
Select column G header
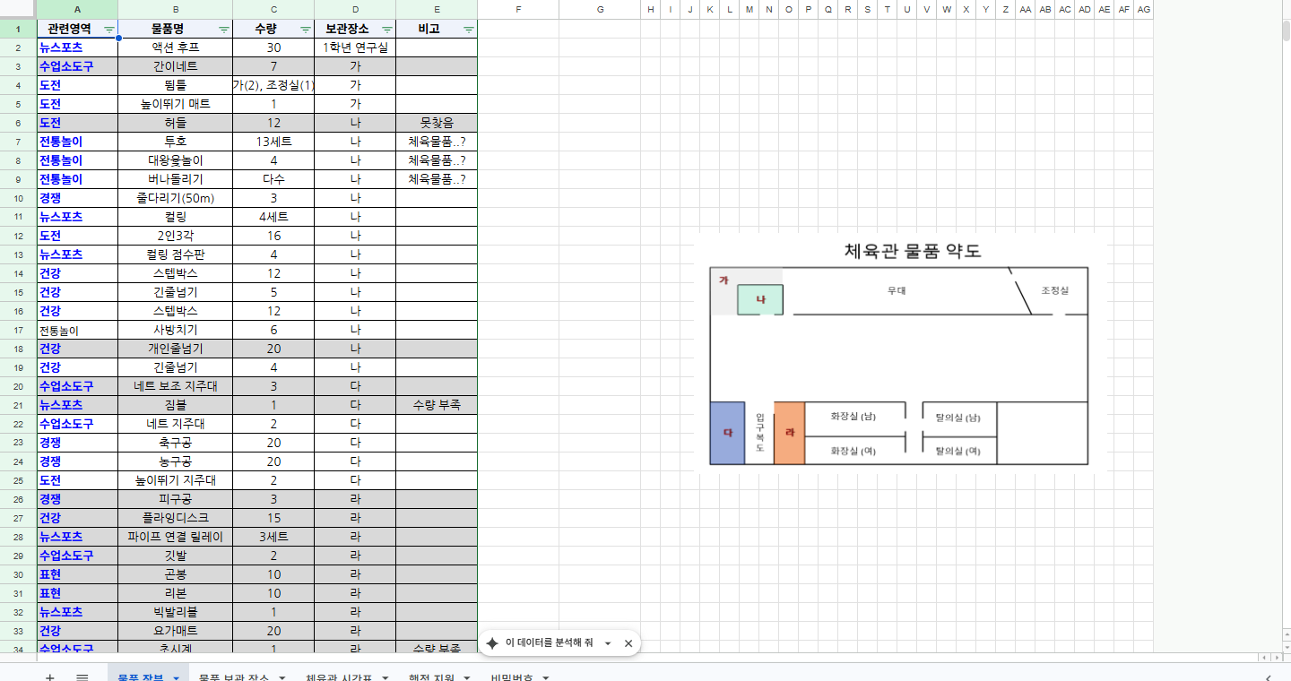(600, 9)
